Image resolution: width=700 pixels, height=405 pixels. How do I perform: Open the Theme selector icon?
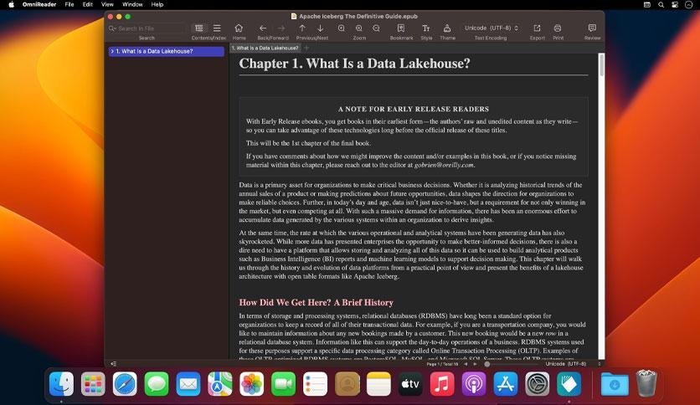pos(447,28)
